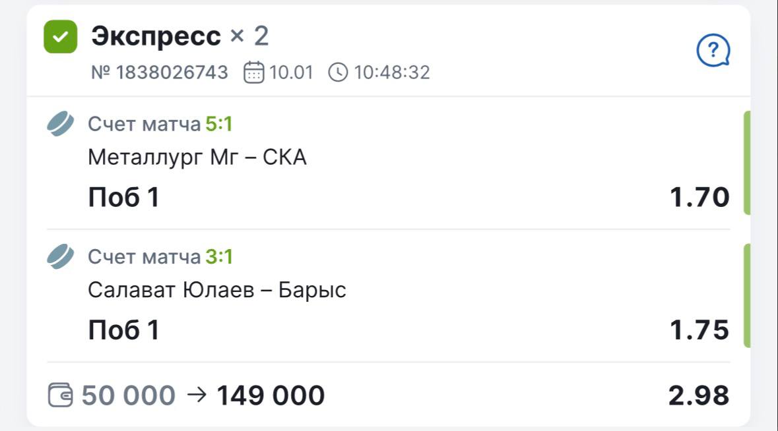
Task: Click the hockey puck icon for Салават Юлаев
Action: click(x=61, y=256)
